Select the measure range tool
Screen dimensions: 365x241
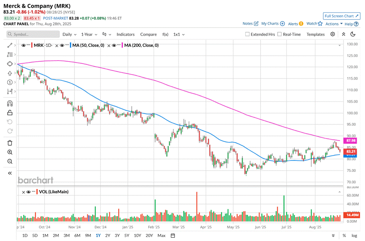(x=10, y=91)
